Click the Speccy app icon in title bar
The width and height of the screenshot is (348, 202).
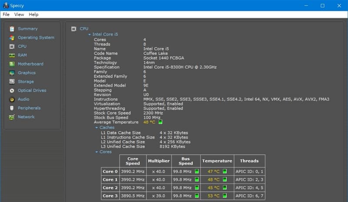(x=6, y=6)
